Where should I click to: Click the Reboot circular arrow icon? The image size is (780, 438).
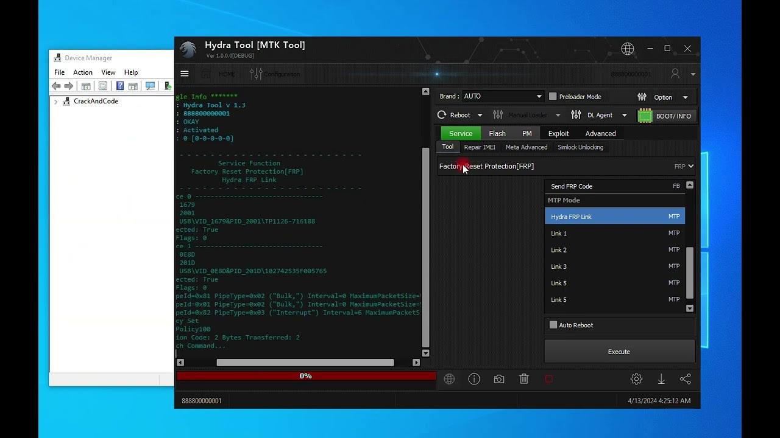(x=442, y=115)
